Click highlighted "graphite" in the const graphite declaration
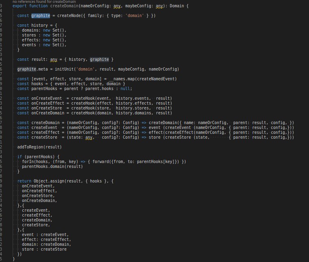This screenshot has height=262, width=309. click(41, 15)
